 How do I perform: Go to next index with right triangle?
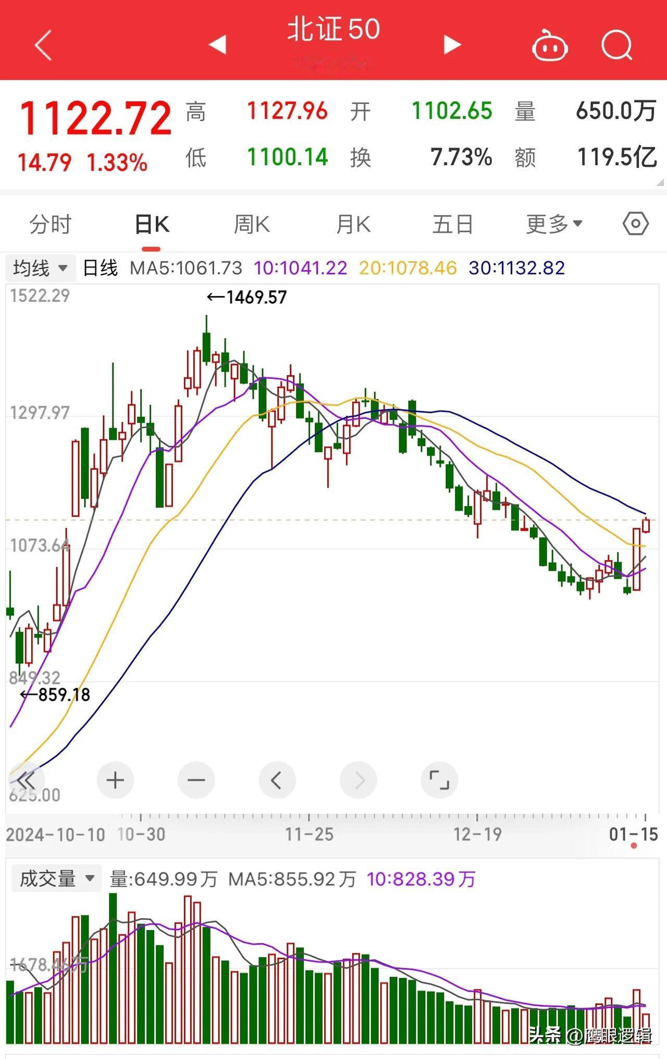coord(452,44)
